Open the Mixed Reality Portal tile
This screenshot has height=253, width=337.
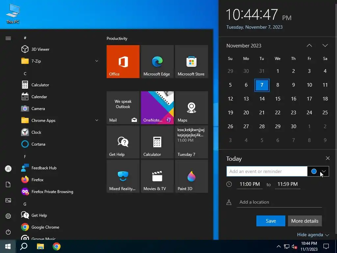click(123, 176)
